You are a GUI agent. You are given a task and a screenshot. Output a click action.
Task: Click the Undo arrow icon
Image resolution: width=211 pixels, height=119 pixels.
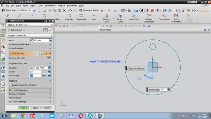coord(70,10)
